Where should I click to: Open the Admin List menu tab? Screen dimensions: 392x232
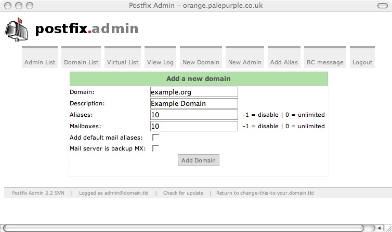point(40,62)
